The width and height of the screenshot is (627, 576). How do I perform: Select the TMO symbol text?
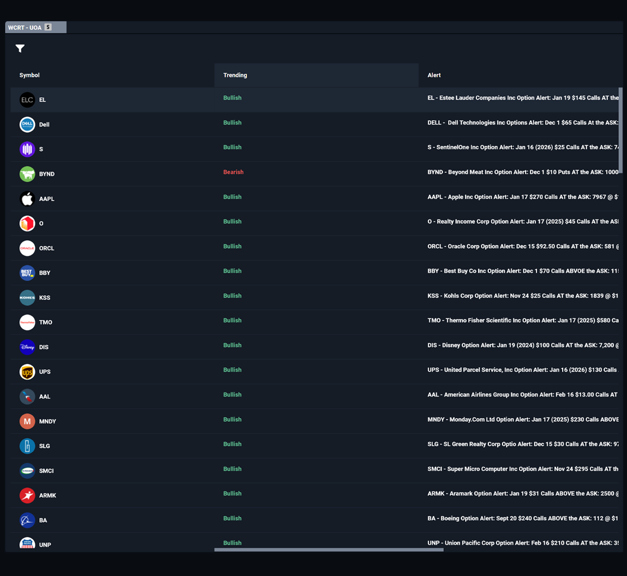click(46, 323)
